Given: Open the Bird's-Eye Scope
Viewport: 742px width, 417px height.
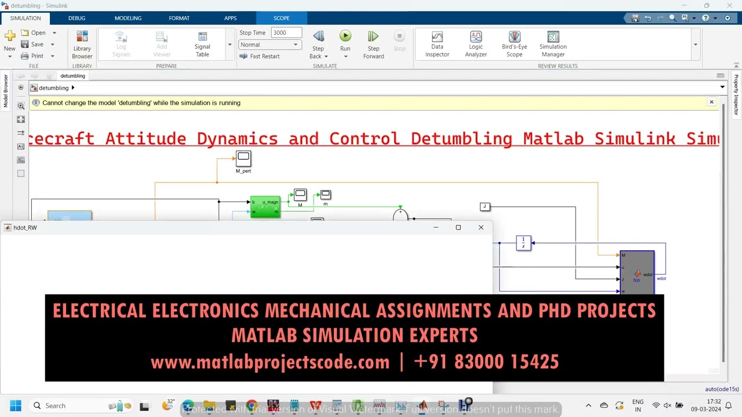Looking at the screenshot, I should click(x=514, y=45).
